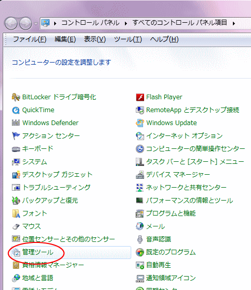
Task: Open the ヘルプ(H) menu
Action: pos(164,39)
